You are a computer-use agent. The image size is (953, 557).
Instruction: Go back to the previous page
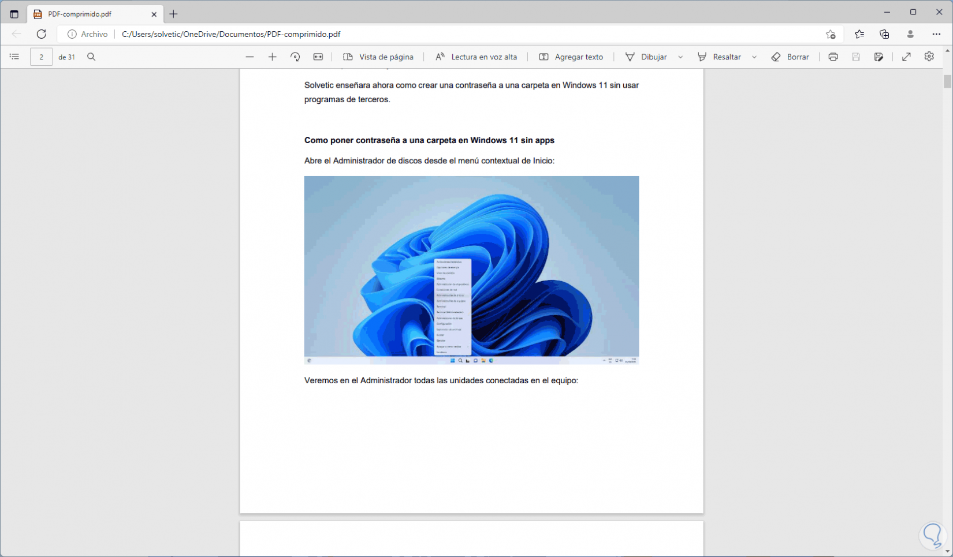(16, 34)
